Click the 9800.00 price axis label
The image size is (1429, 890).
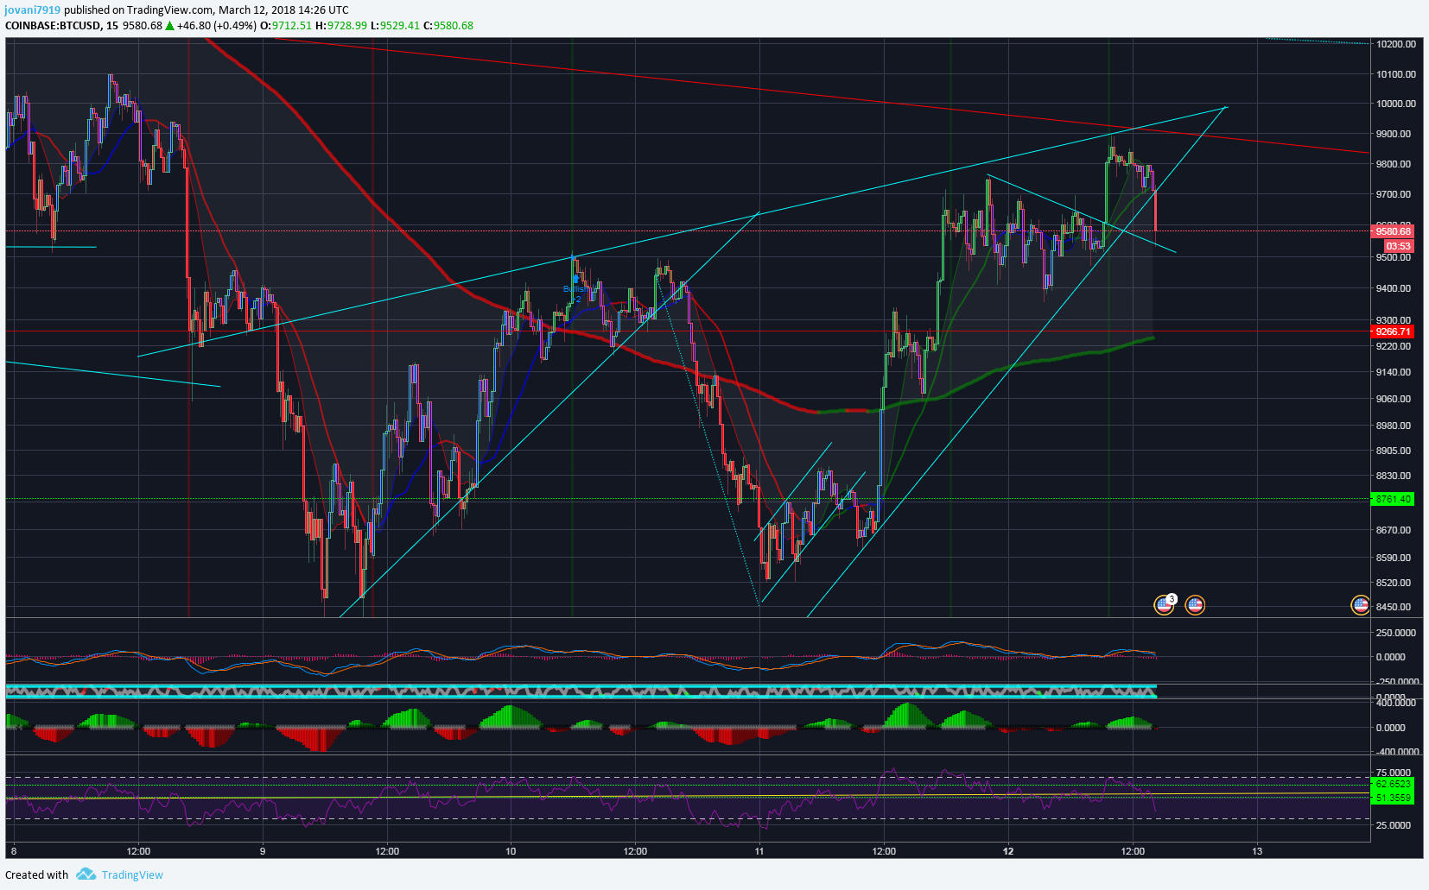(x=1394, y=164)
